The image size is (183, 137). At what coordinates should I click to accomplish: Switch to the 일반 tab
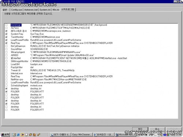pyautogui.click(x=5, y=10)
